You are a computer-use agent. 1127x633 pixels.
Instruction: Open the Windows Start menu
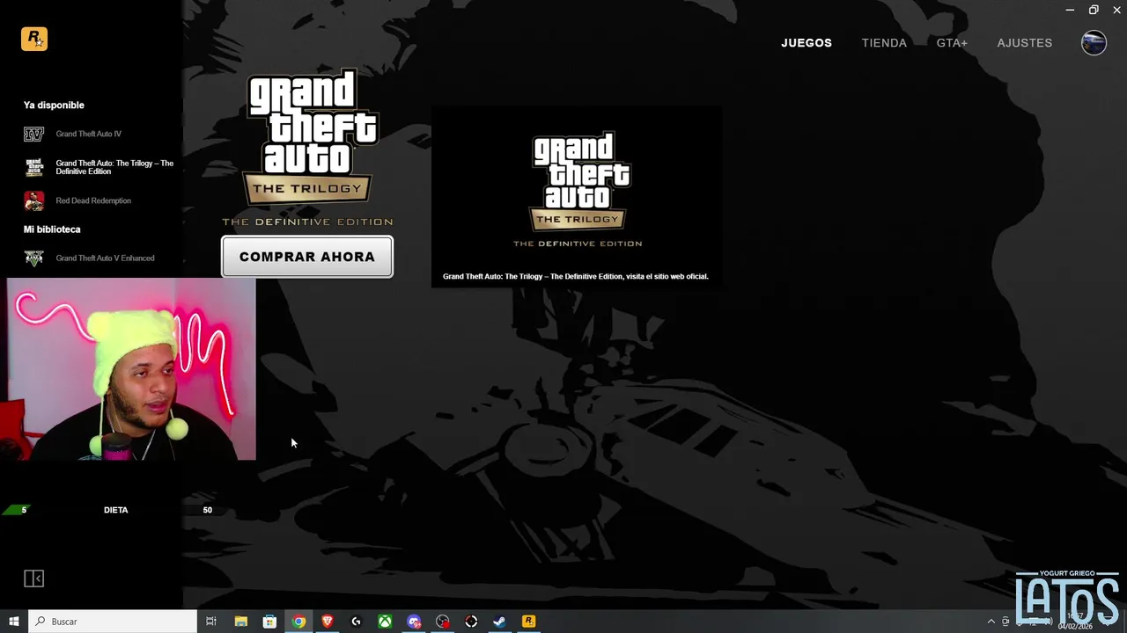(13, 622)
